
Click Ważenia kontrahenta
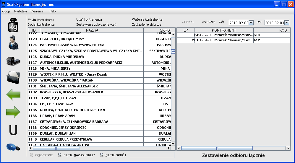pyautogui.click(x=147, y=19)
